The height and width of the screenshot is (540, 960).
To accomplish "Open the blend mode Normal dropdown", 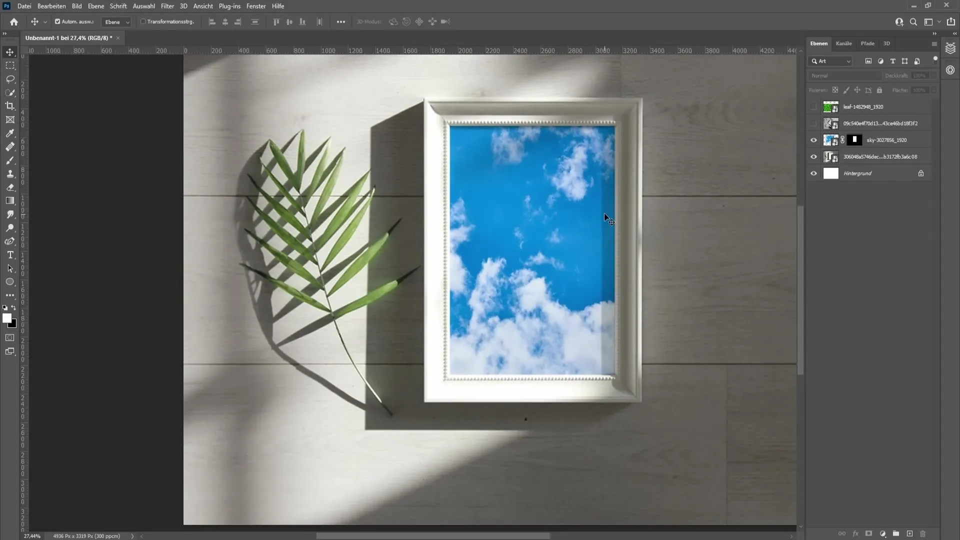I will click(844, 75).
